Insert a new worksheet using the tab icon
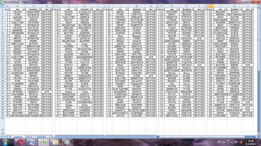 (x=51, y=137)
